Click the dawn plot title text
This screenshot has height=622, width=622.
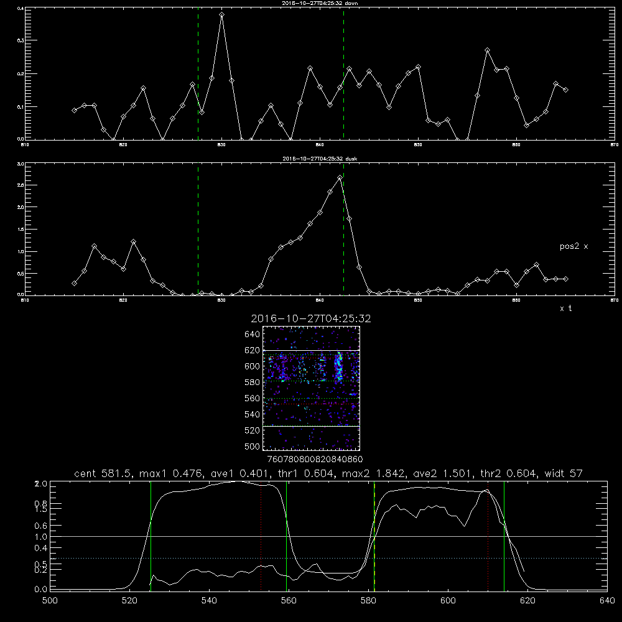[320, 3]
